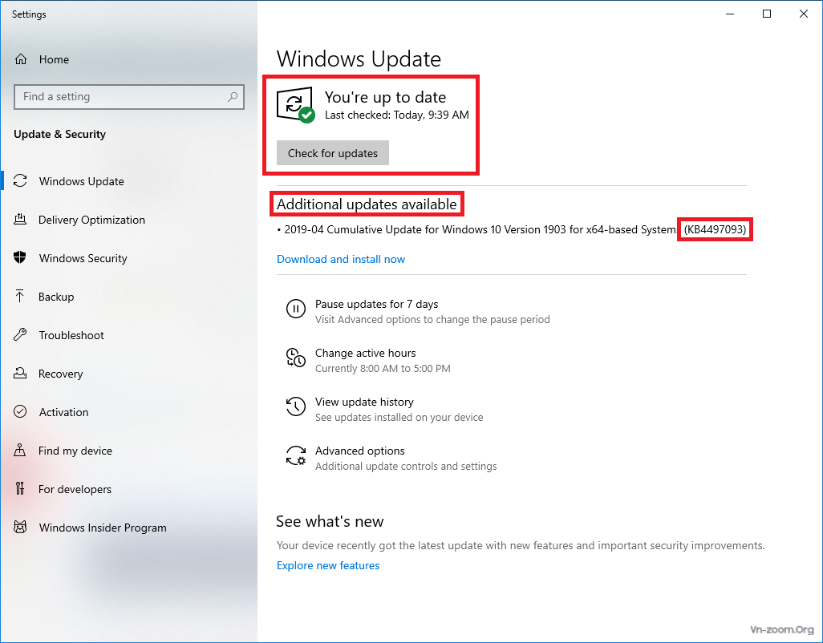823x643 pixels.
Task: Click the Windows Insider Program cat icon
Action: click(20, 527)
